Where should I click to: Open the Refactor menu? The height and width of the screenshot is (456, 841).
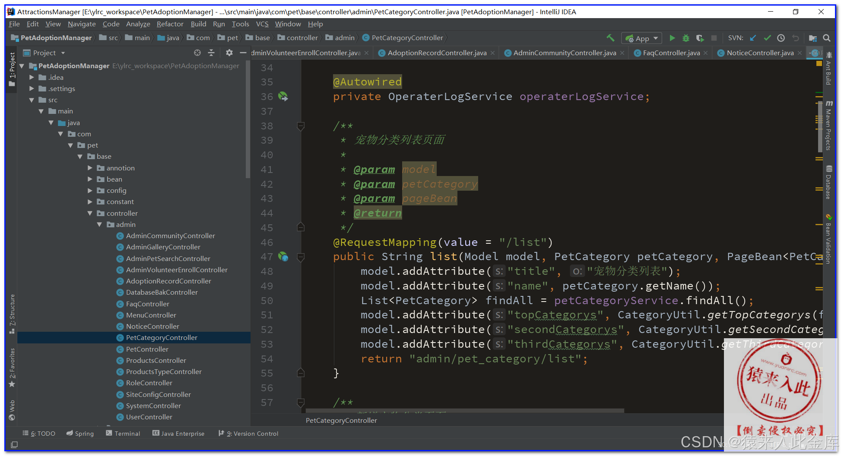click(x=170, y=24)
